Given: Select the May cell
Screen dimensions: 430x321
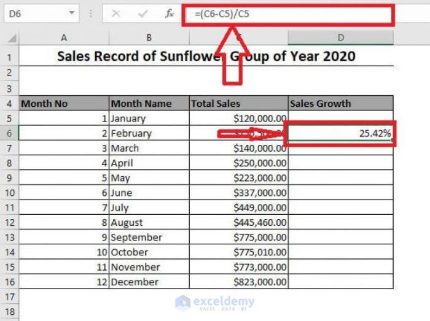Looking at the screenshot, I should coord(149,178).
